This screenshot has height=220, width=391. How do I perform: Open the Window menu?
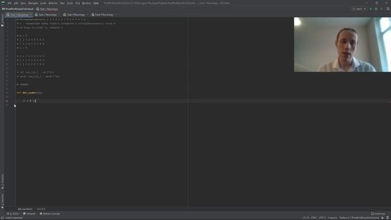(87, 3)
